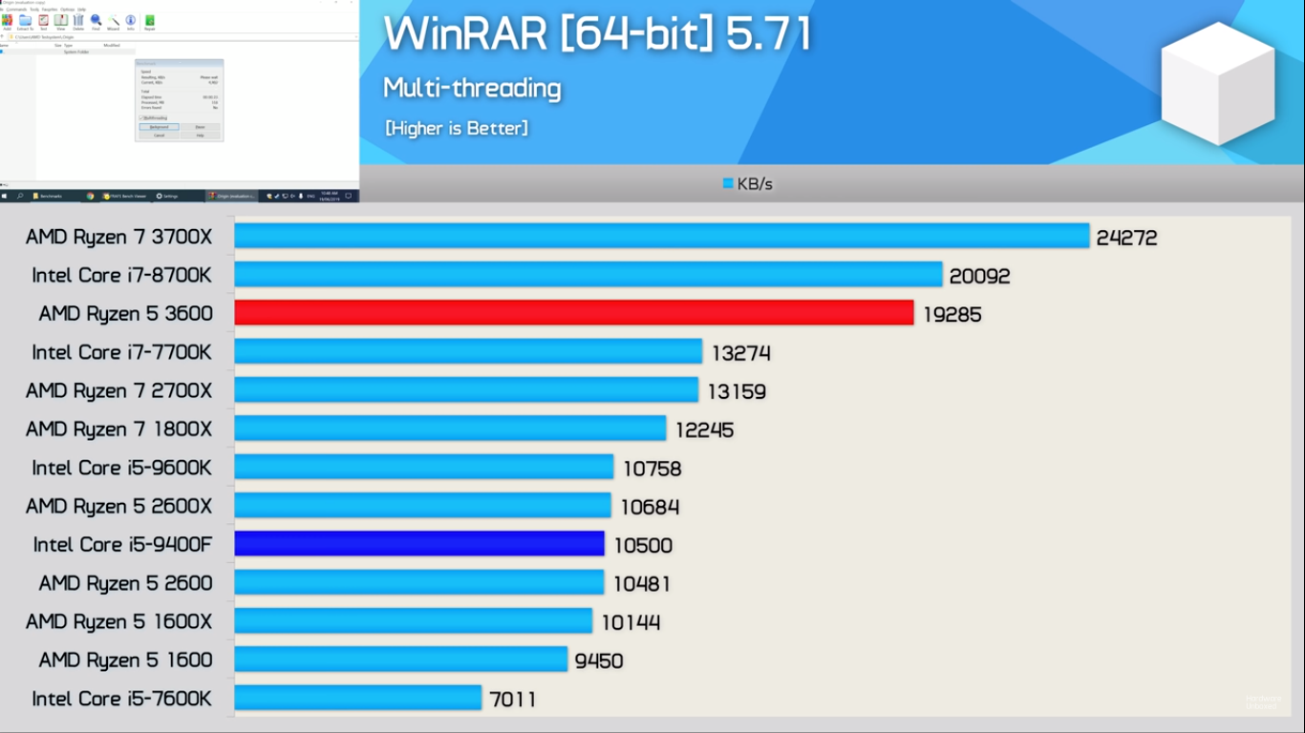1305x733 pixels.
Task: Open the notification center icon
Action: click(x=349, y=196)
